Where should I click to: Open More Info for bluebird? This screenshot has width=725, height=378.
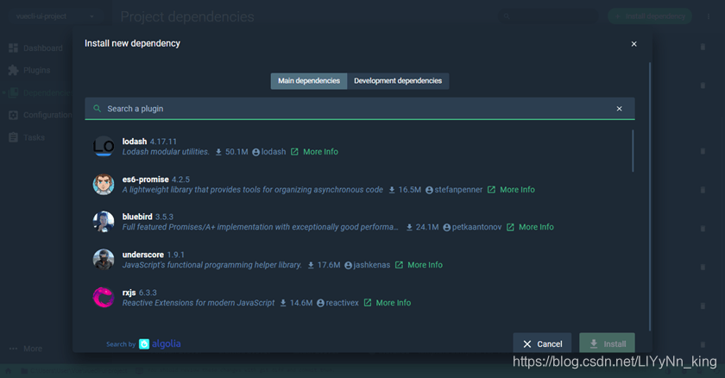[536, 227]
